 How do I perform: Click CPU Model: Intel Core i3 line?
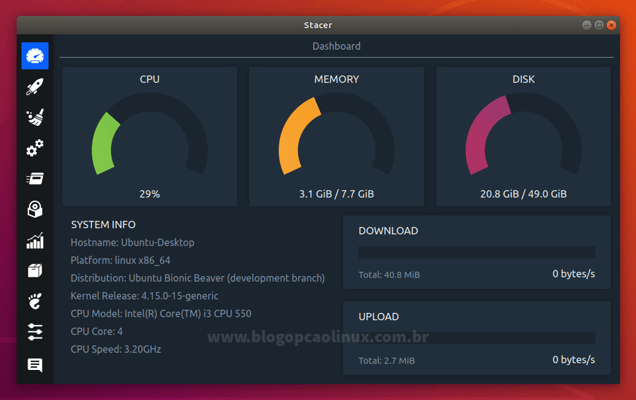pos(161,313)
